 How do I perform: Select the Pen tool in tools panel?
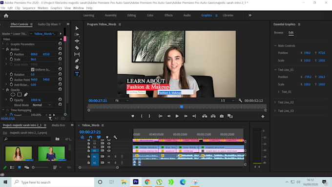tap(77, 61)
